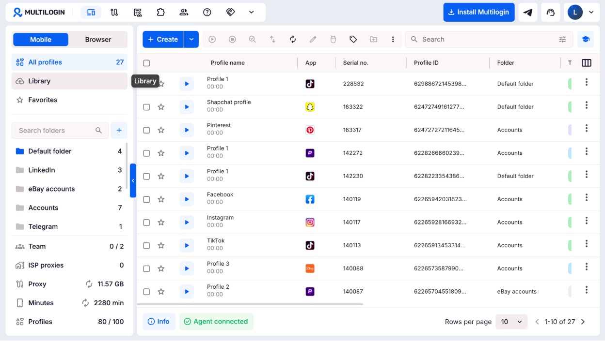Select All profiles in sidebar

tap(69, 62)
